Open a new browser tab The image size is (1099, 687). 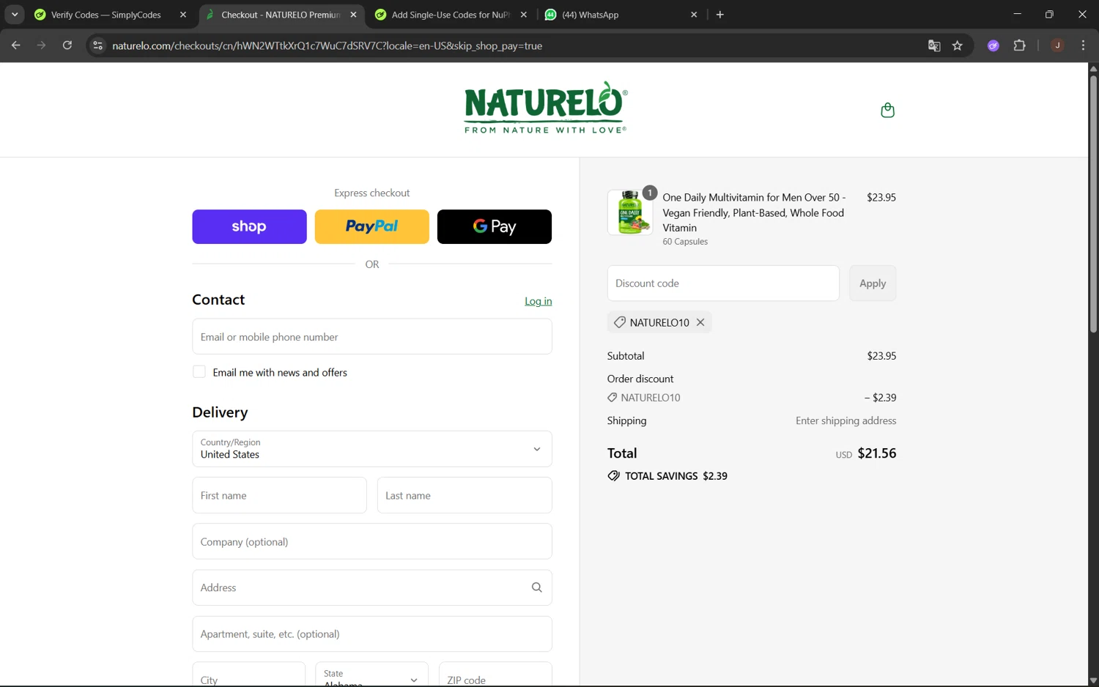point(719,15)
